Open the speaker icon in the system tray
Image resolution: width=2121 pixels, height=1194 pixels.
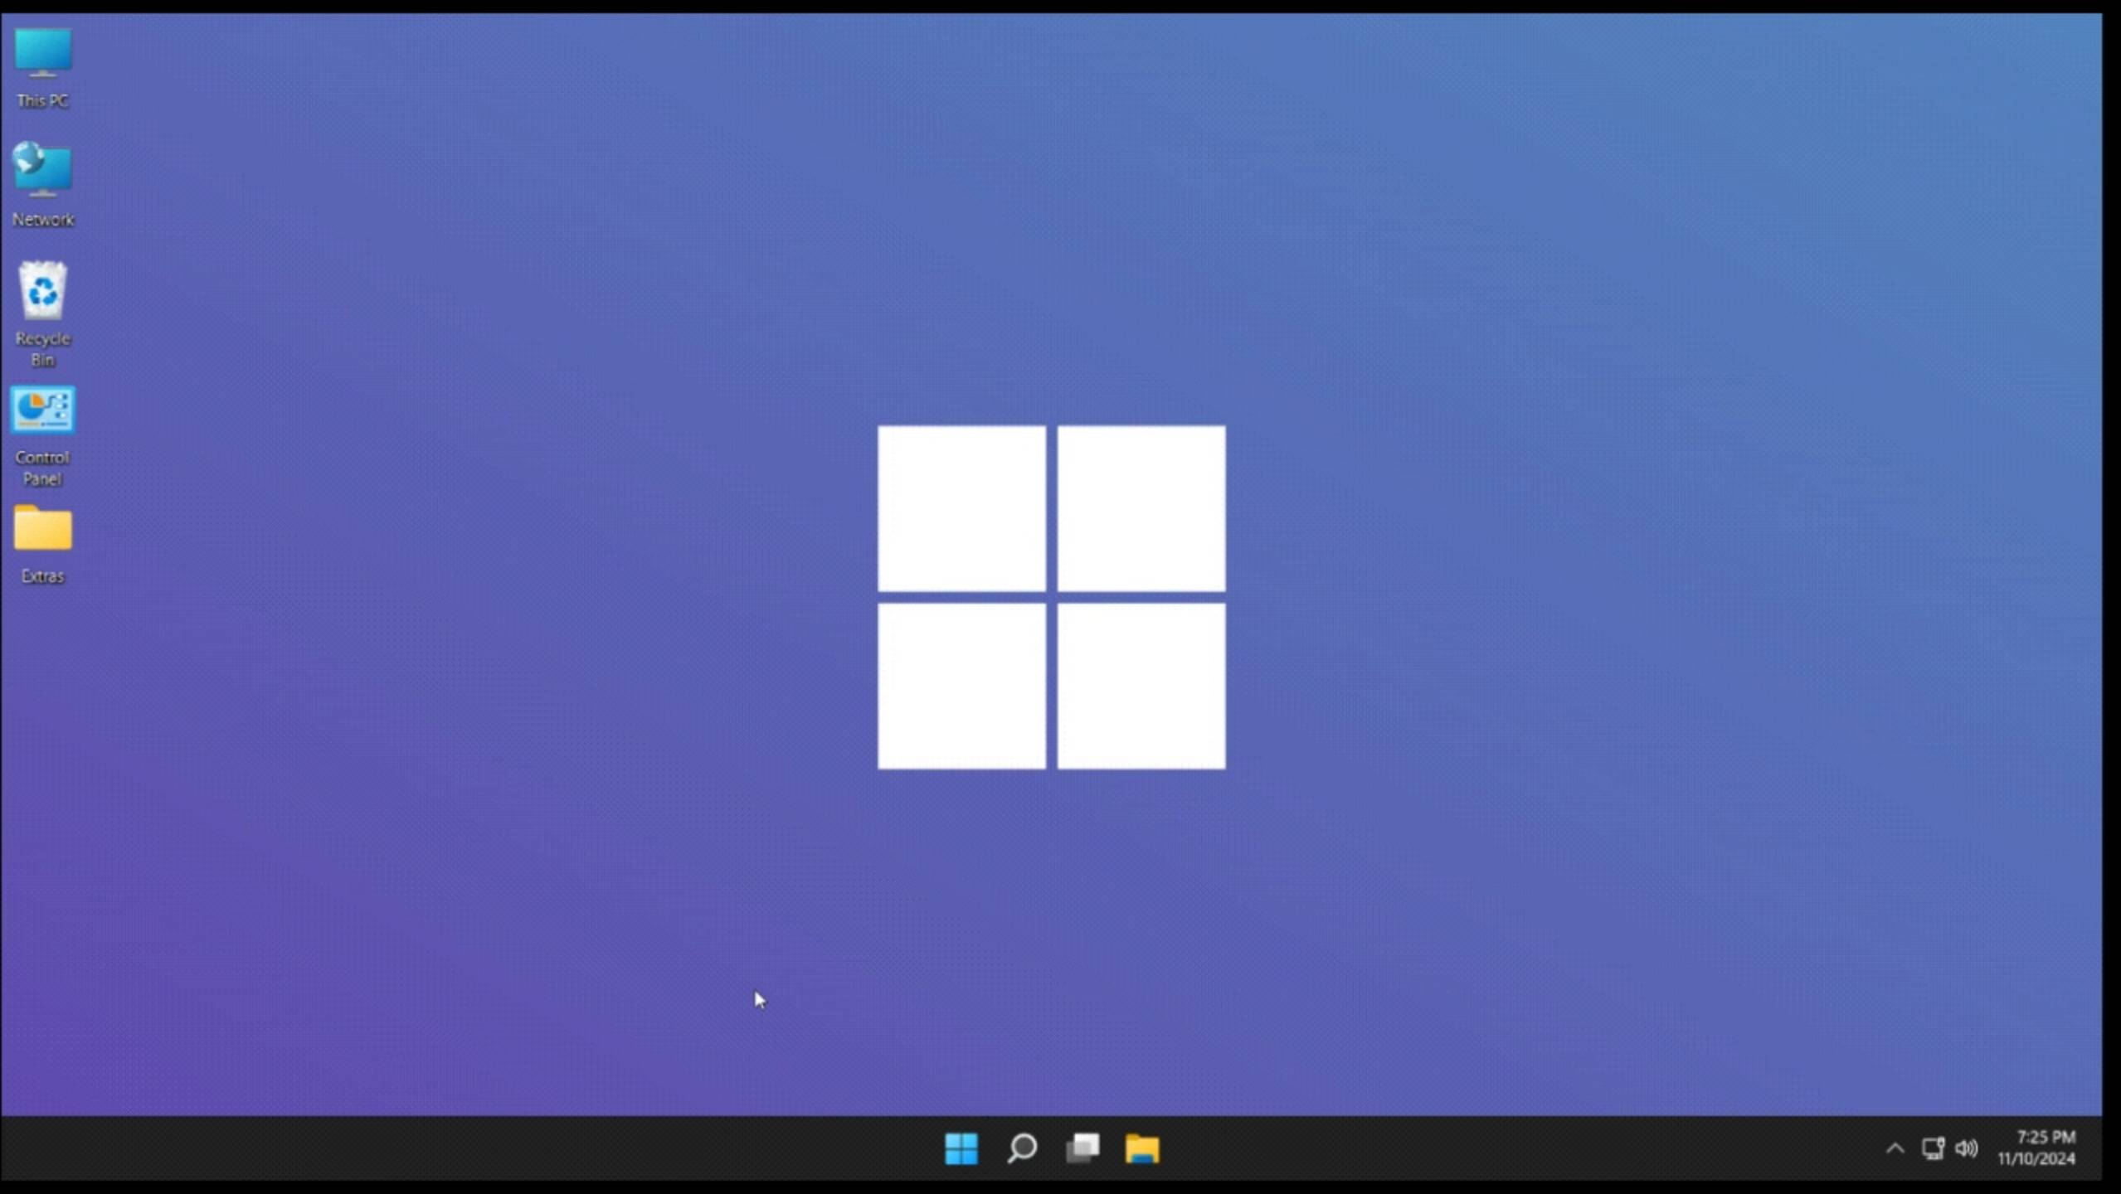click(x=1967, y=1149)
